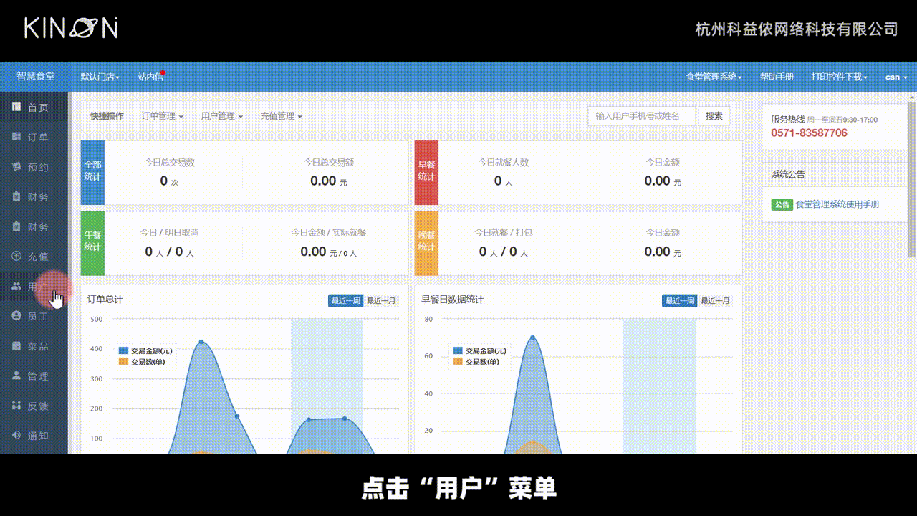Viewport: 917px width, 516px height.
Task: Click the 今日总交易数 label
Action: (x=169, y=163)
